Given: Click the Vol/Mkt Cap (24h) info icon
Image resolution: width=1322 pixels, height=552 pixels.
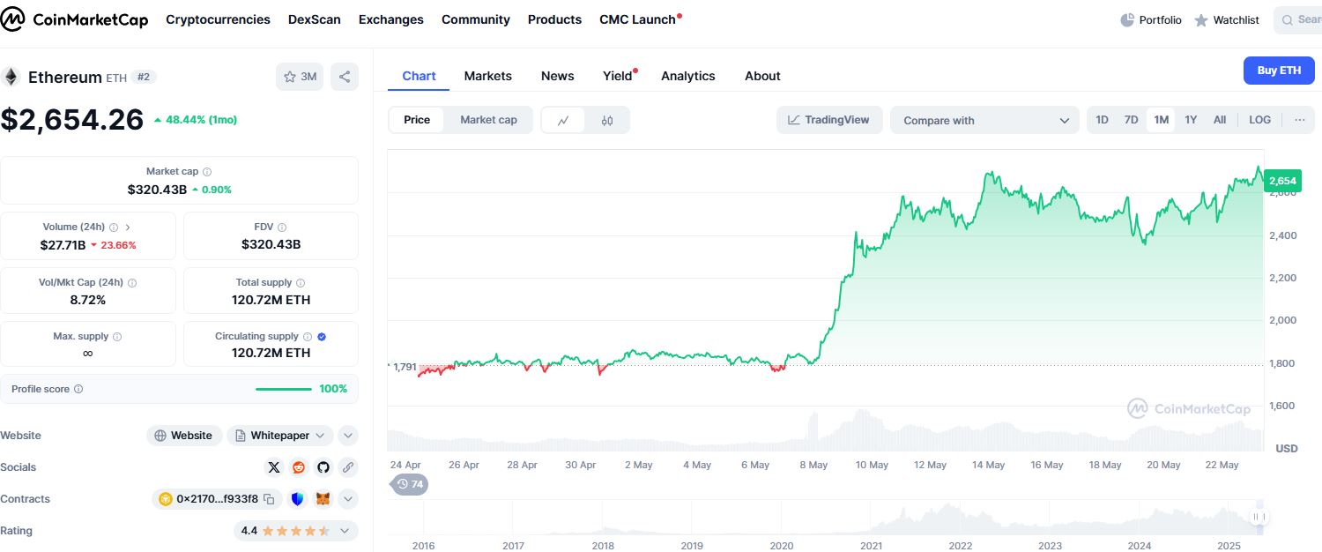Looking at the screenshot, I should tap(132, 283).
